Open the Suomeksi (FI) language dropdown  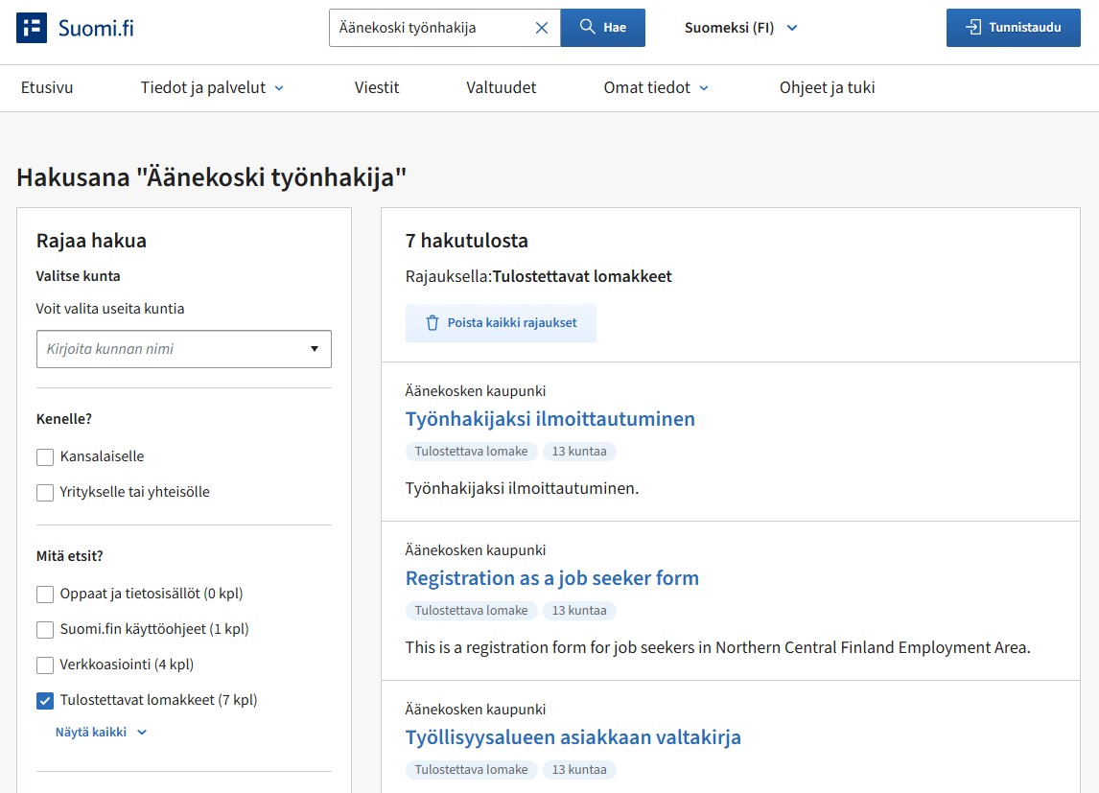click(x=741, y=28)
